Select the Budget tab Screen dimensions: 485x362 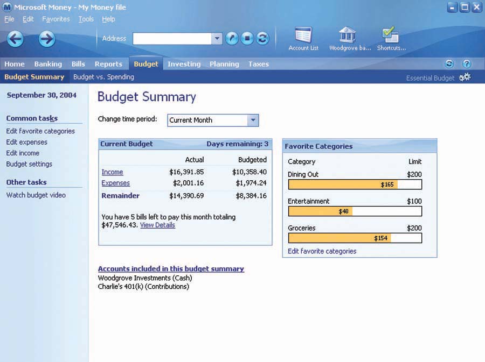coord(146,64)
